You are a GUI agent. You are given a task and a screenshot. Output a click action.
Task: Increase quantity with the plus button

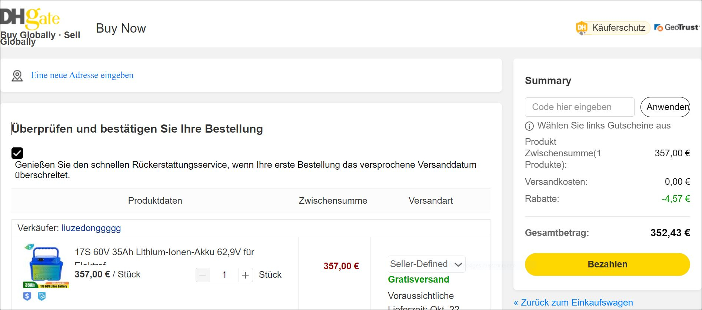(245, 275)
